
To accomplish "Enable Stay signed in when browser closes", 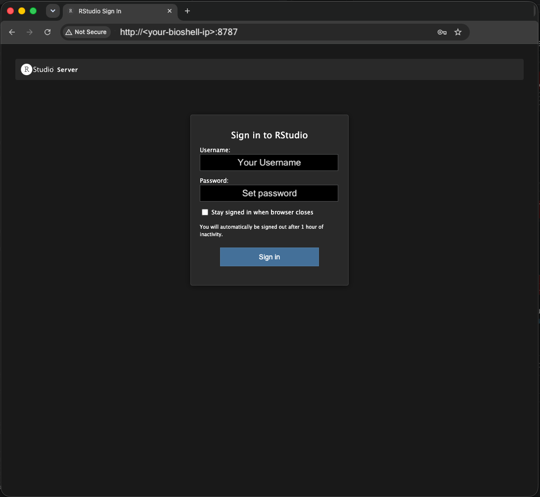I will (x=205, y=212).
